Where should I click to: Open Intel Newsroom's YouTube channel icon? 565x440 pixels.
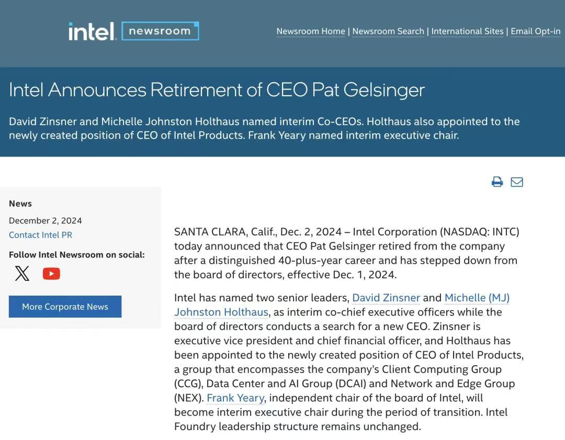click(x=51, y=274)
